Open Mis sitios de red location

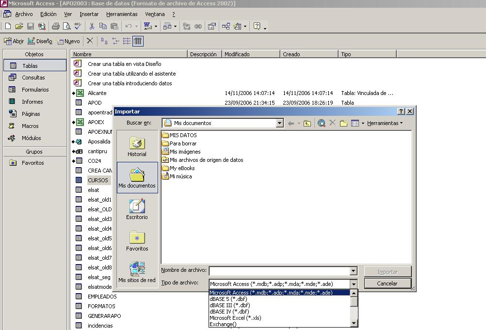tap(137, 272)
